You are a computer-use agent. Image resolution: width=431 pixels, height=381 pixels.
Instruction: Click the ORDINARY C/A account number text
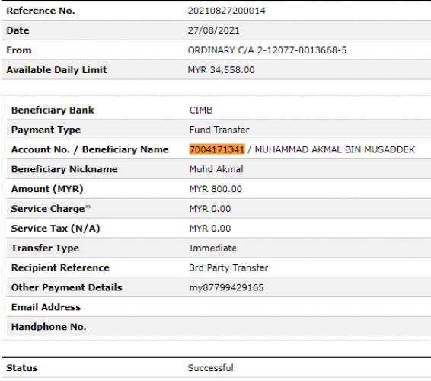pyautogui.click(x=267, y=50)
